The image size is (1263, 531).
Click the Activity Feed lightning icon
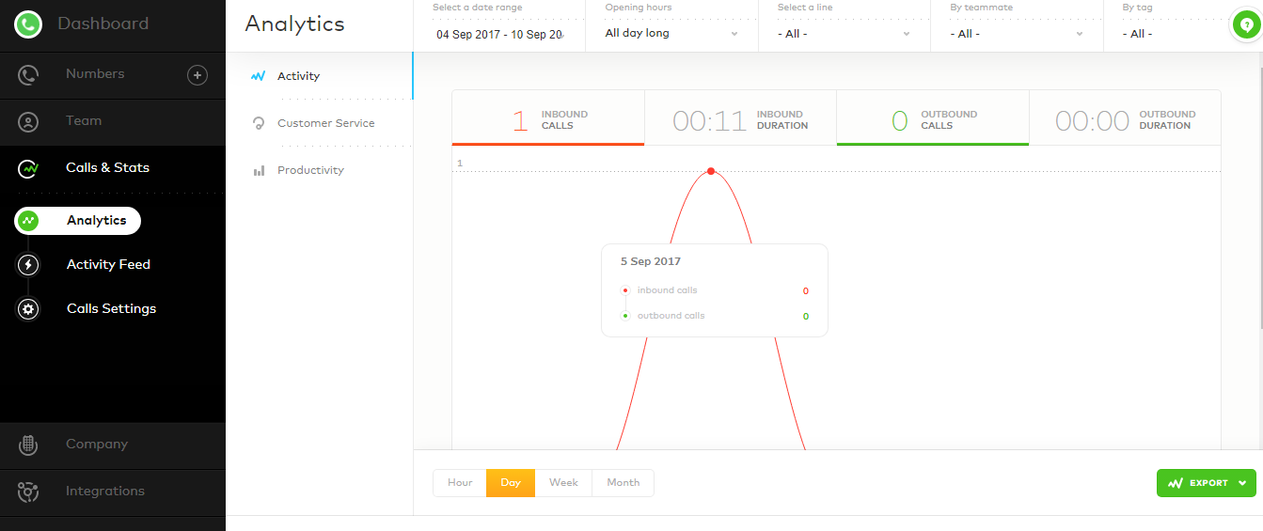pyautogui.click(x=28, y=265)
